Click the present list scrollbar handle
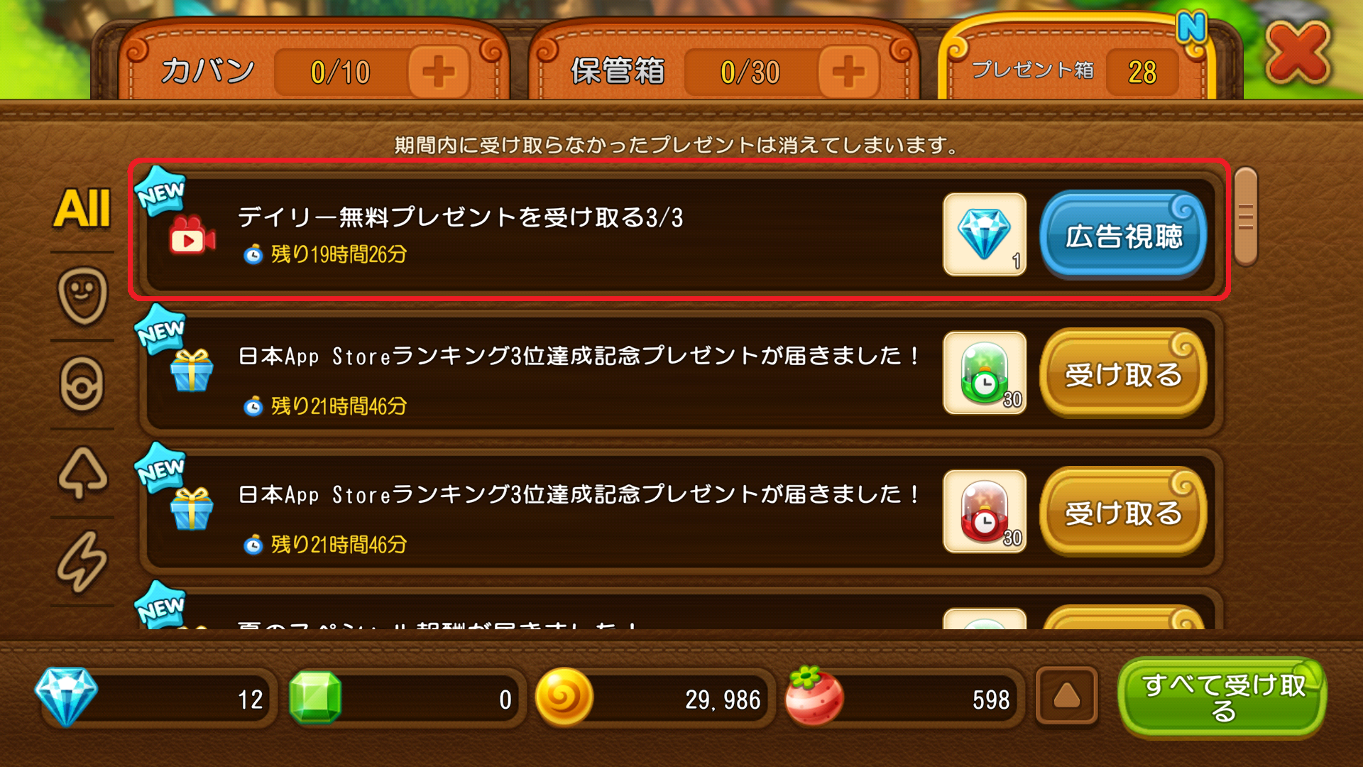This screenshot has width=1363, height=767. (x=1246, y=217)
